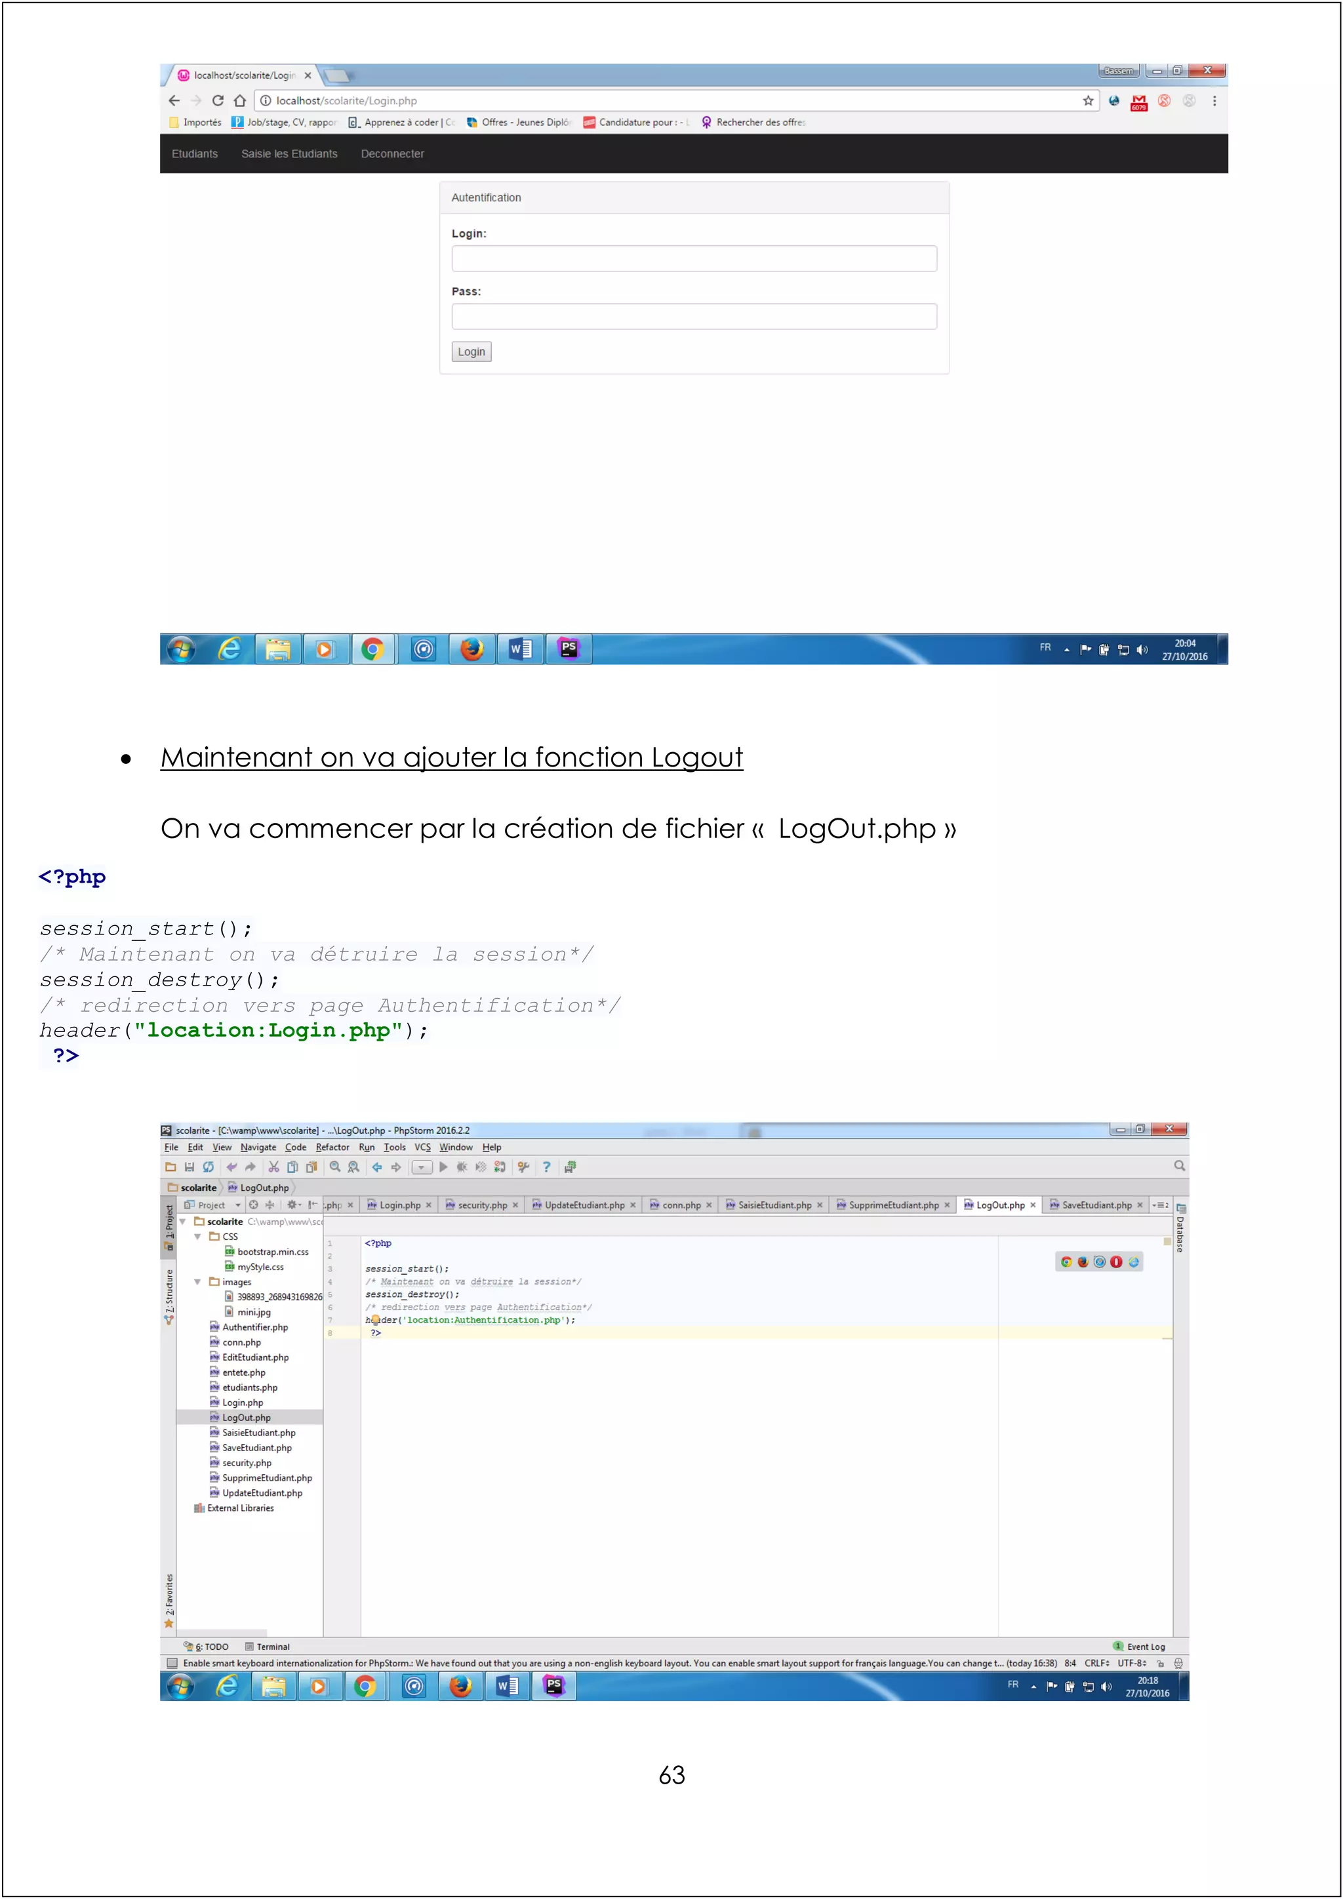Click the browser back arrow
The width and height of the screenshot is (1343, 1899).
pos(174,101)
